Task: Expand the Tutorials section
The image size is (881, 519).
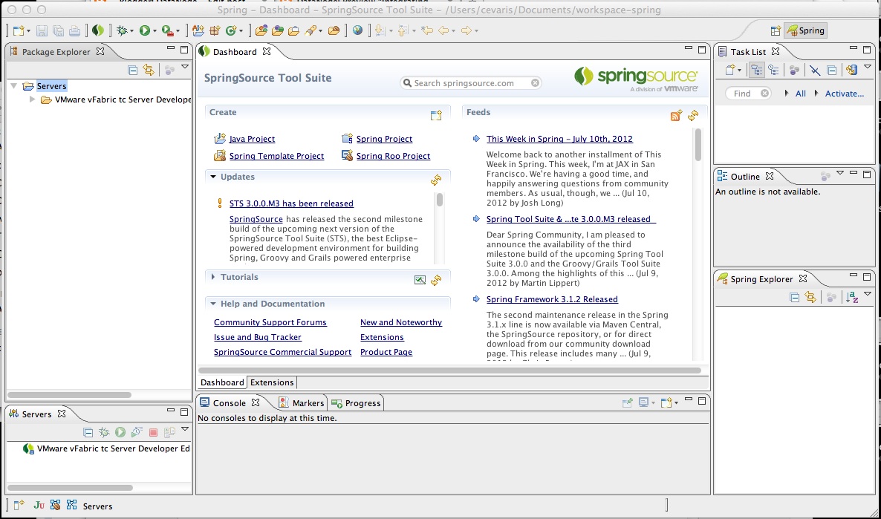Action: (x=213, y=277)
